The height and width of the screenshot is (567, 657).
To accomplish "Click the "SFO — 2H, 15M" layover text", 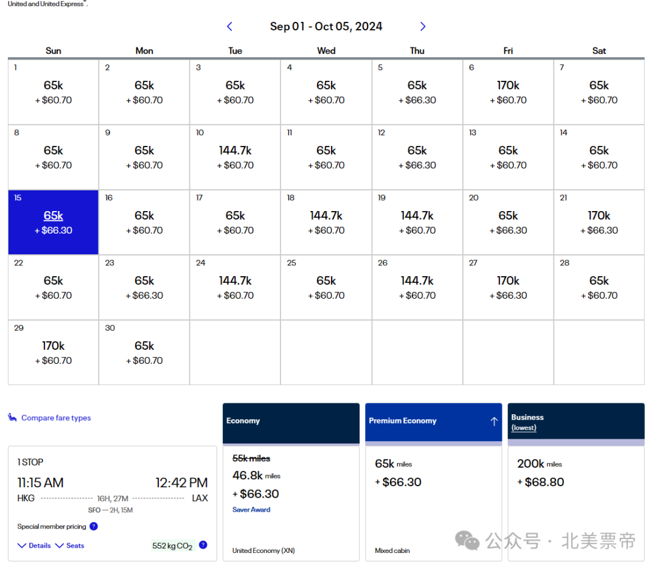I will [x=110, y=510].
